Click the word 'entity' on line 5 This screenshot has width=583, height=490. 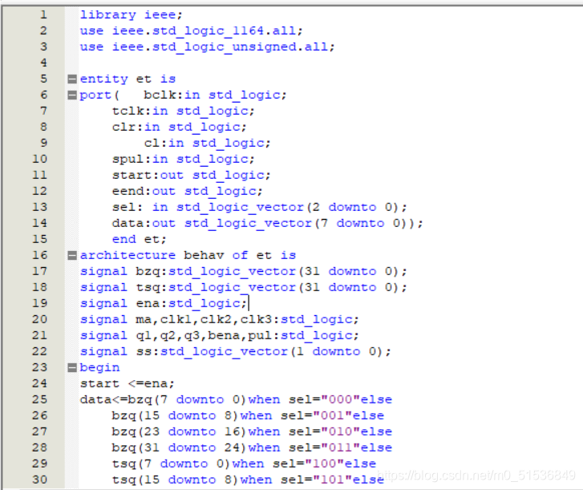pos(103,79)
